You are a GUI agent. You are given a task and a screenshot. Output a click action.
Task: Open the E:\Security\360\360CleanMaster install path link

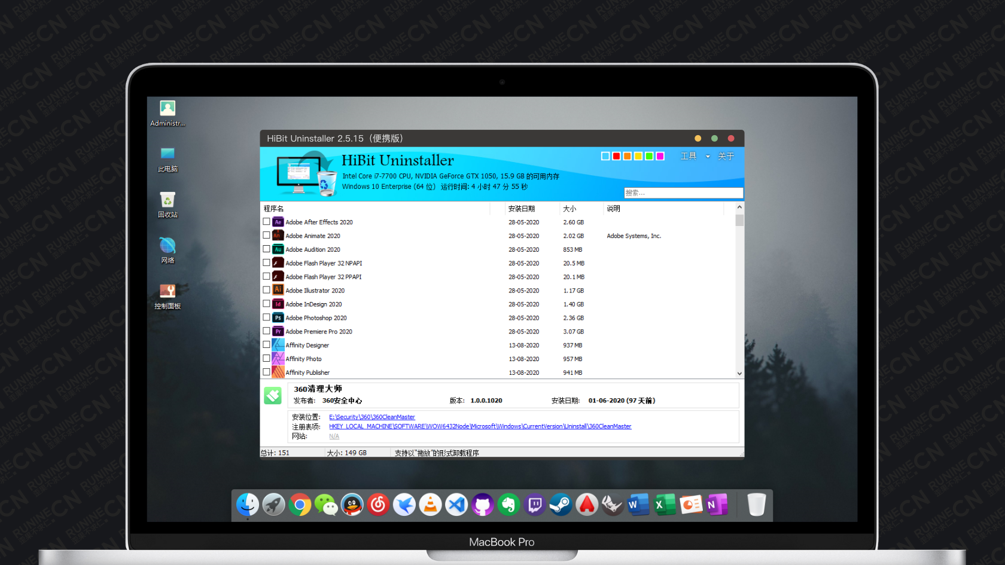[x=371, y=417]
